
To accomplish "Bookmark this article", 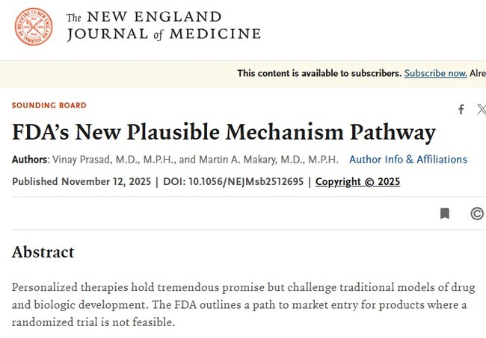I will click(x=445, y=214).
